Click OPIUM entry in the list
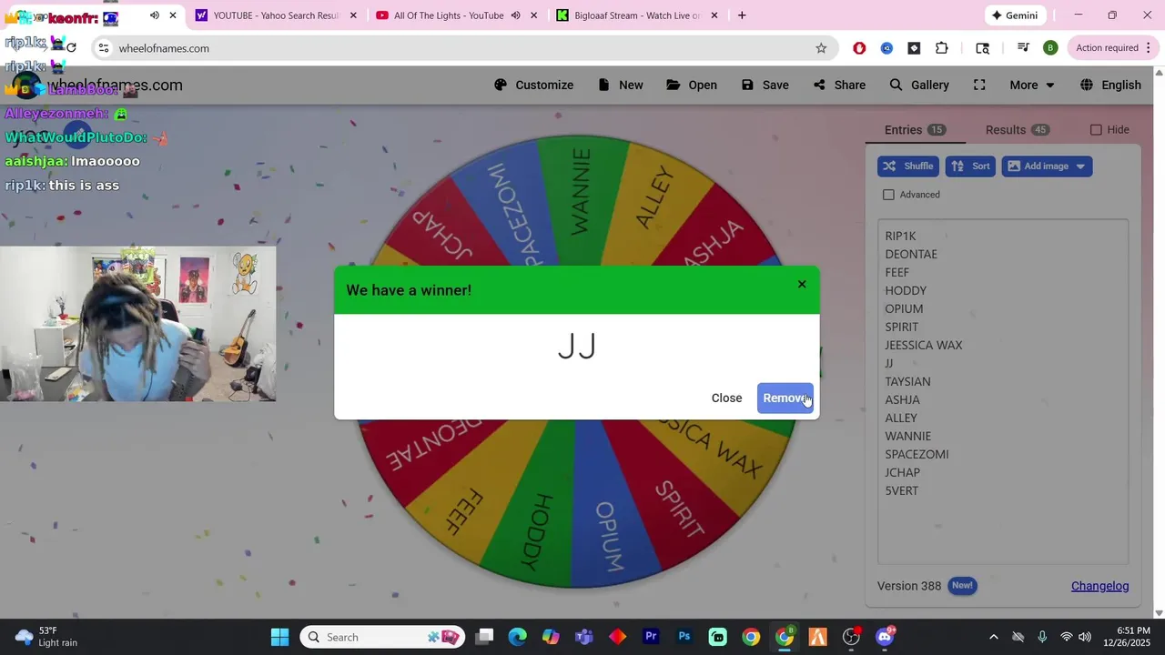The image size is (1165, 655). pos(904,308)
